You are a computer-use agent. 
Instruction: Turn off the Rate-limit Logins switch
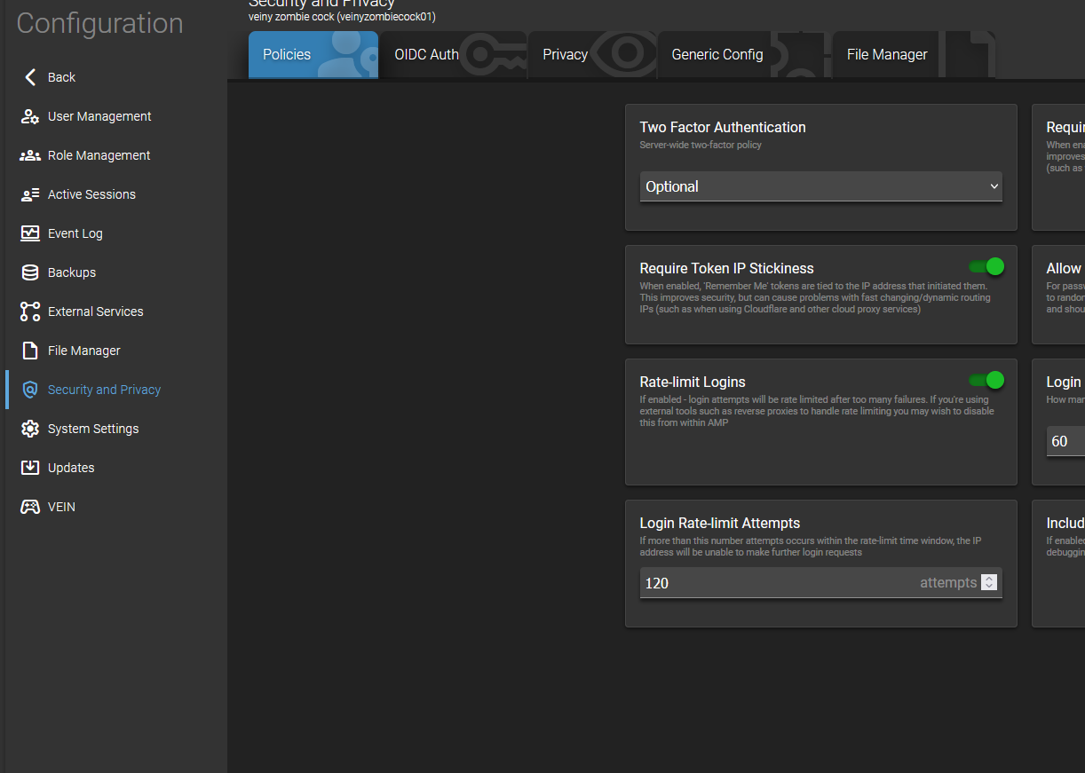click(986, 380)
